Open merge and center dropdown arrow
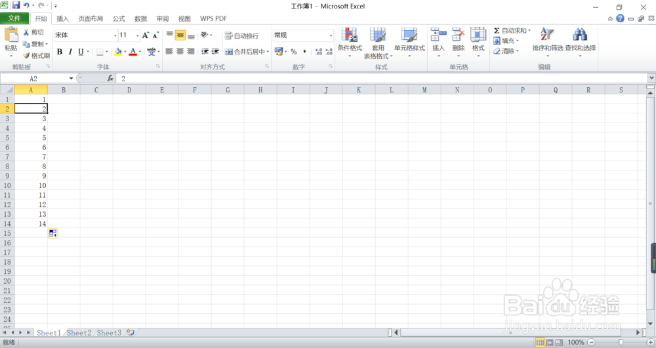Screen dimensions: 656x348 click(268, 52)
